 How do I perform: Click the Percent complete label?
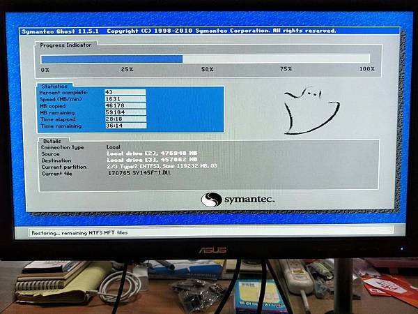pos(63,93)
